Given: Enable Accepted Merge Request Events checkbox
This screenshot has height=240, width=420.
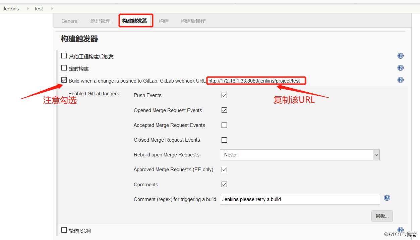Looking at the screenshot, I should [224, 125].
